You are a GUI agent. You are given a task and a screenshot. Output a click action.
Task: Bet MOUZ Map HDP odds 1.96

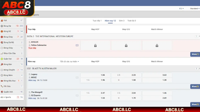pyautogui.click(x=95, y=80)
